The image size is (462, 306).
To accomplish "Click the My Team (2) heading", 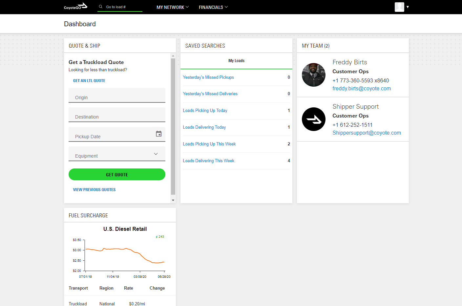I will [316, 46].
